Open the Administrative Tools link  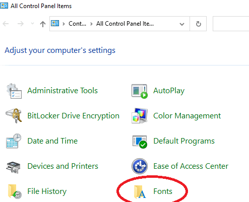pyautogui.click(x=63, y=91)
